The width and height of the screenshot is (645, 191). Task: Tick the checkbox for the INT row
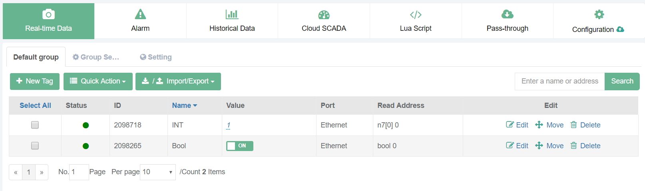pyautogui.click(x=35, y=125)
